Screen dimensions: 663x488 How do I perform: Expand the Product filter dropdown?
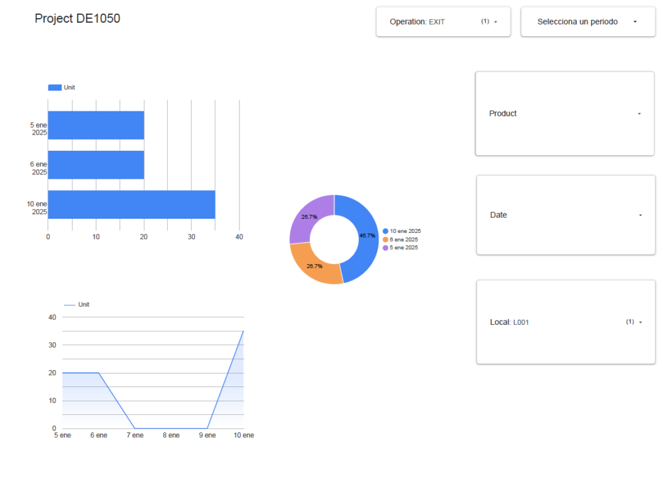click(564, 113)
